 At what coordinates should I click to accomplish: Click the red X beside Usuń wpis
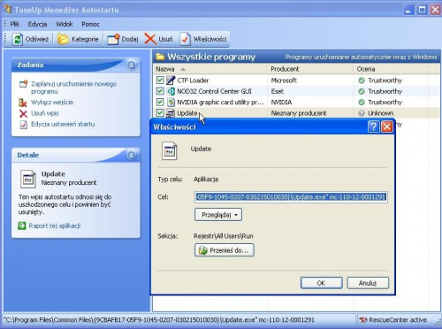23,113
